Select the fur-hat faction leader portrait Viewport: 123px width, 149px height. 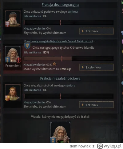pyautogui.click(x=13, y=19)
